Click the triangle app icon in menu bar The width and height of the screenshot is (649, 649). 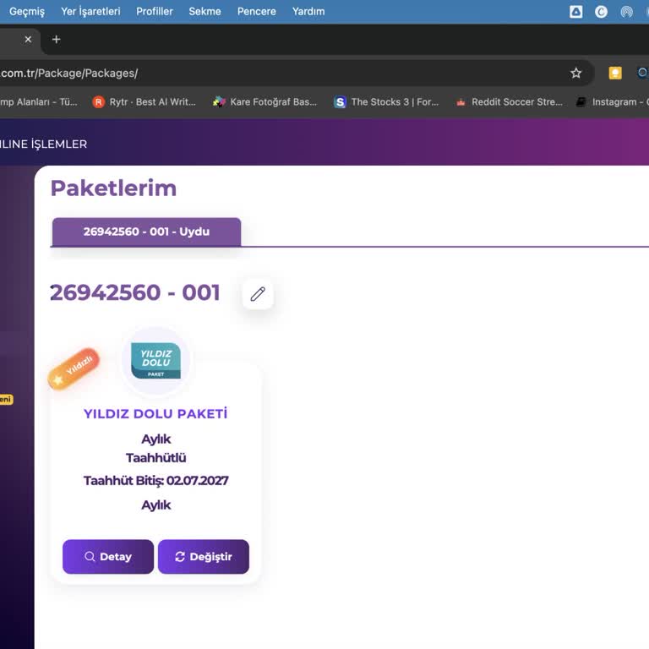click(x=575, y=12)
